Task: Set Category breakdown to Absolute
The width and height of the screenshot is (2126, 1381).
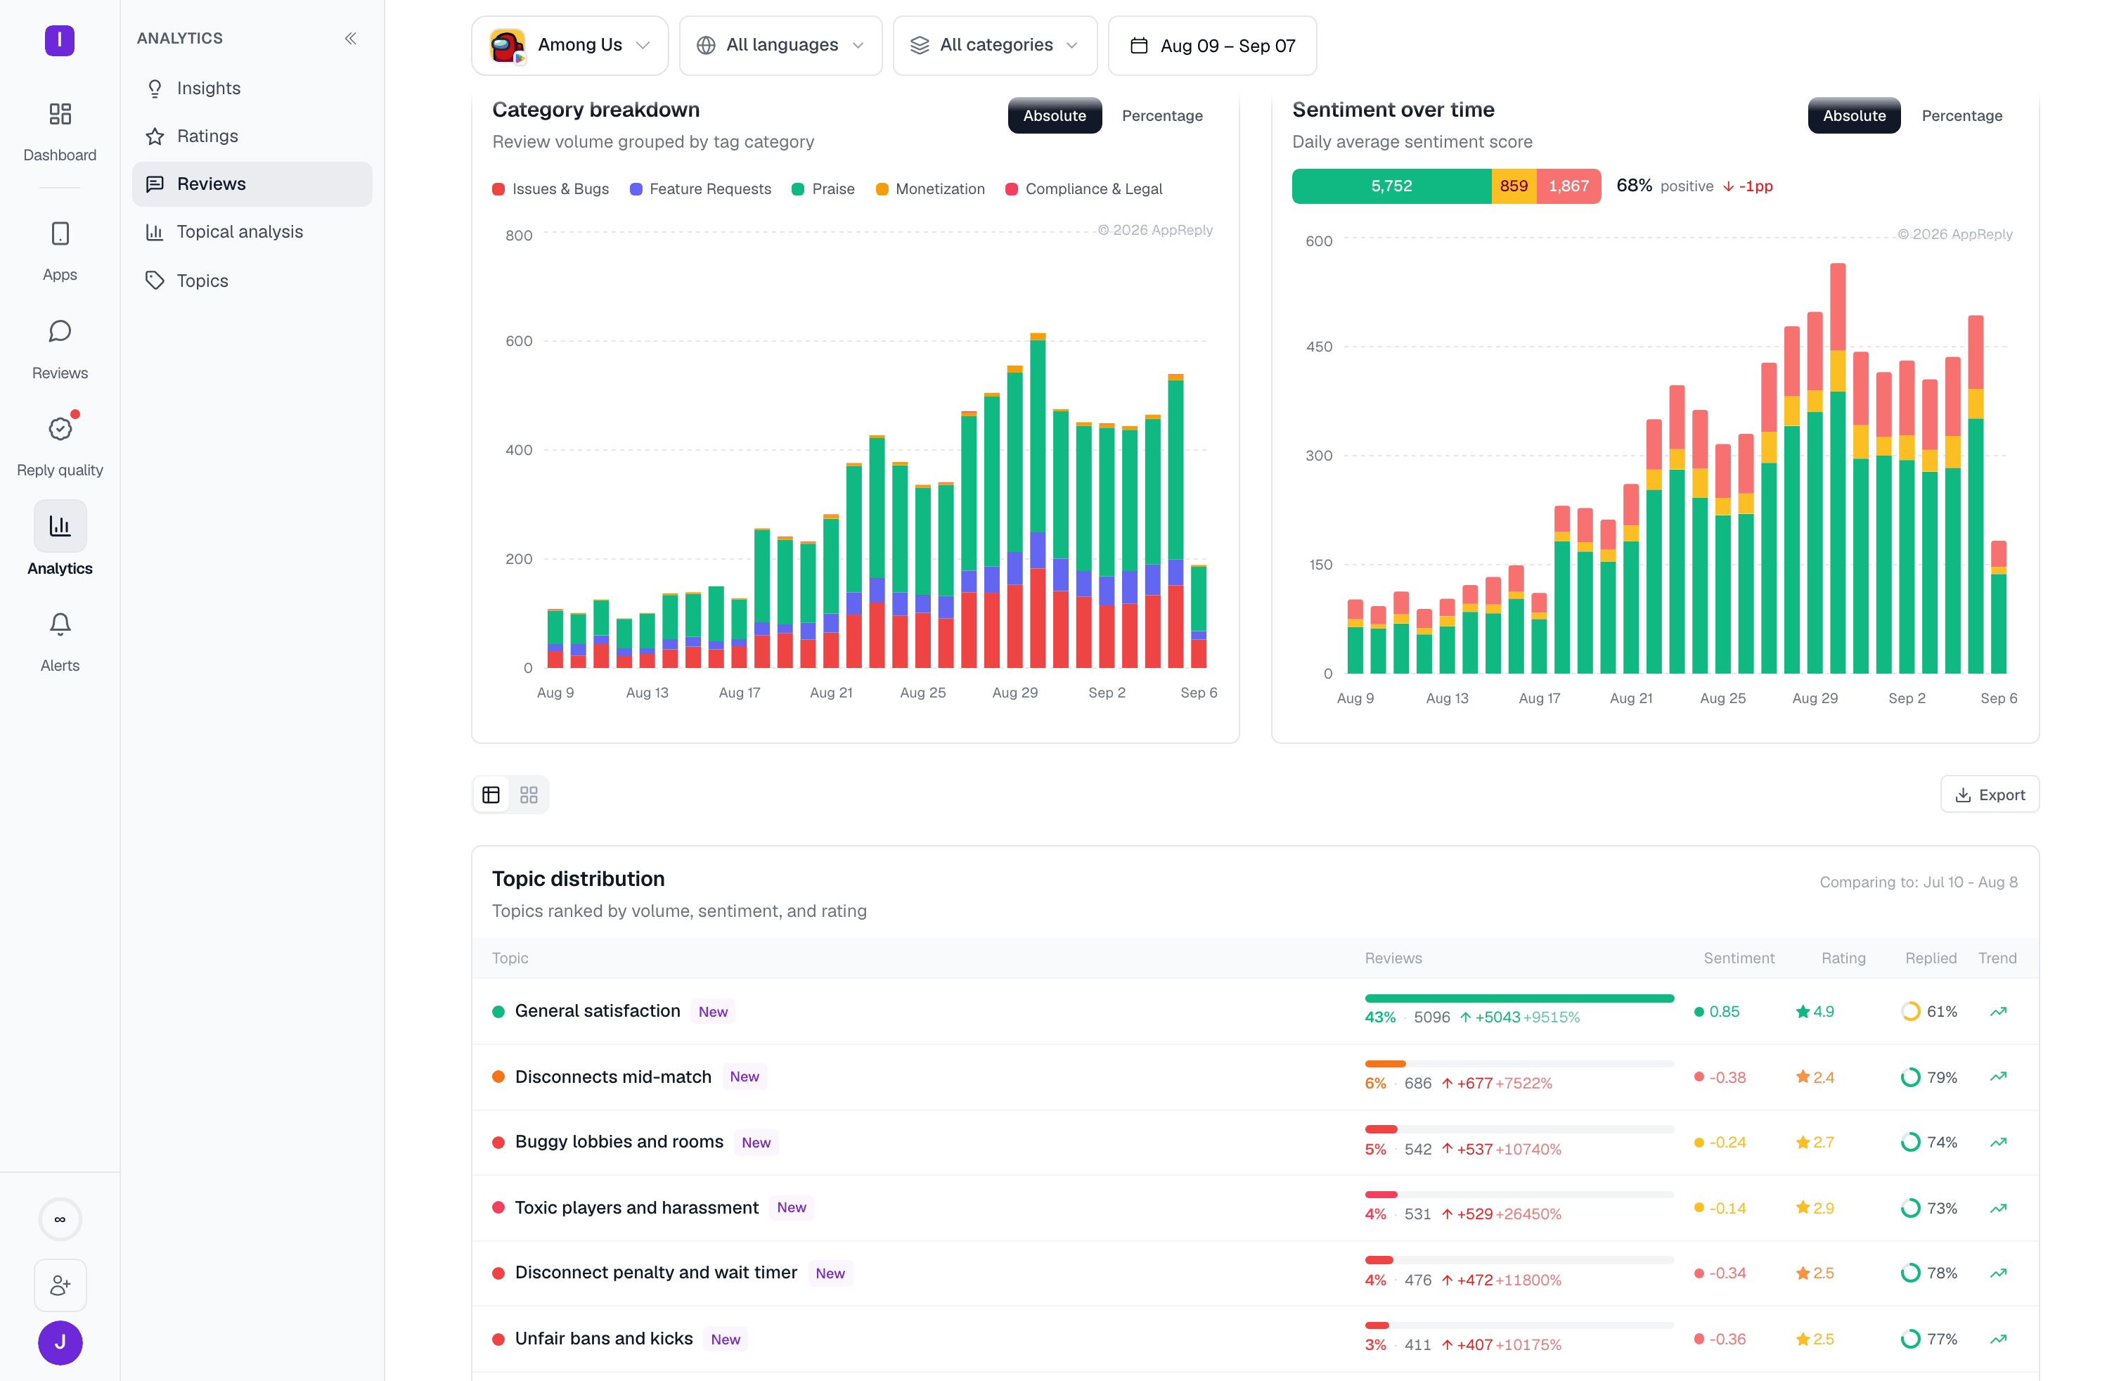Action: coord(1055,115)
